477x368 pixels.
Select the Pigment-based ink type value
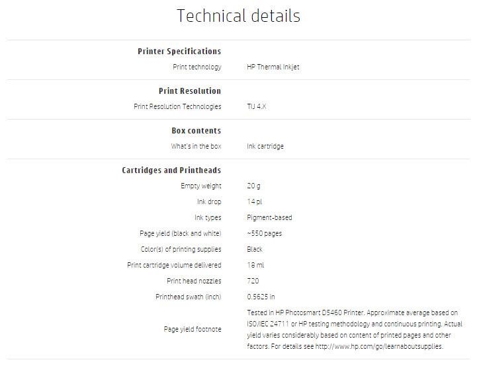269,218
